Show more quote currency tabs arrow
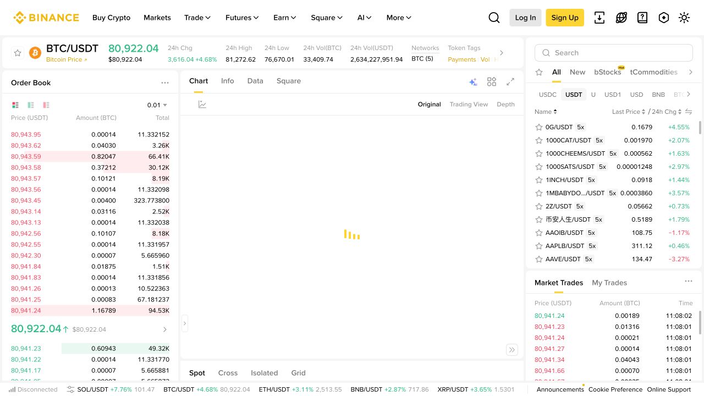The width and height of the screenshot is (704, 396). 688,94
